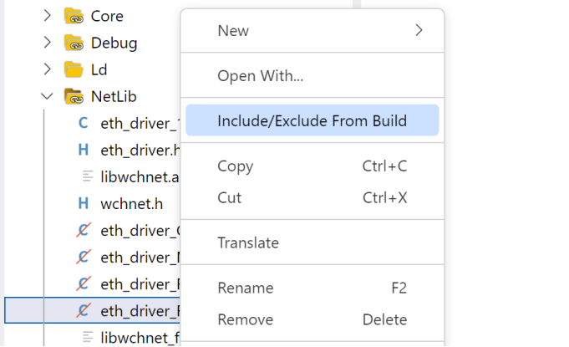Collapse the NetLib folder
Screen dimensions: 569x347
point(47,96)
